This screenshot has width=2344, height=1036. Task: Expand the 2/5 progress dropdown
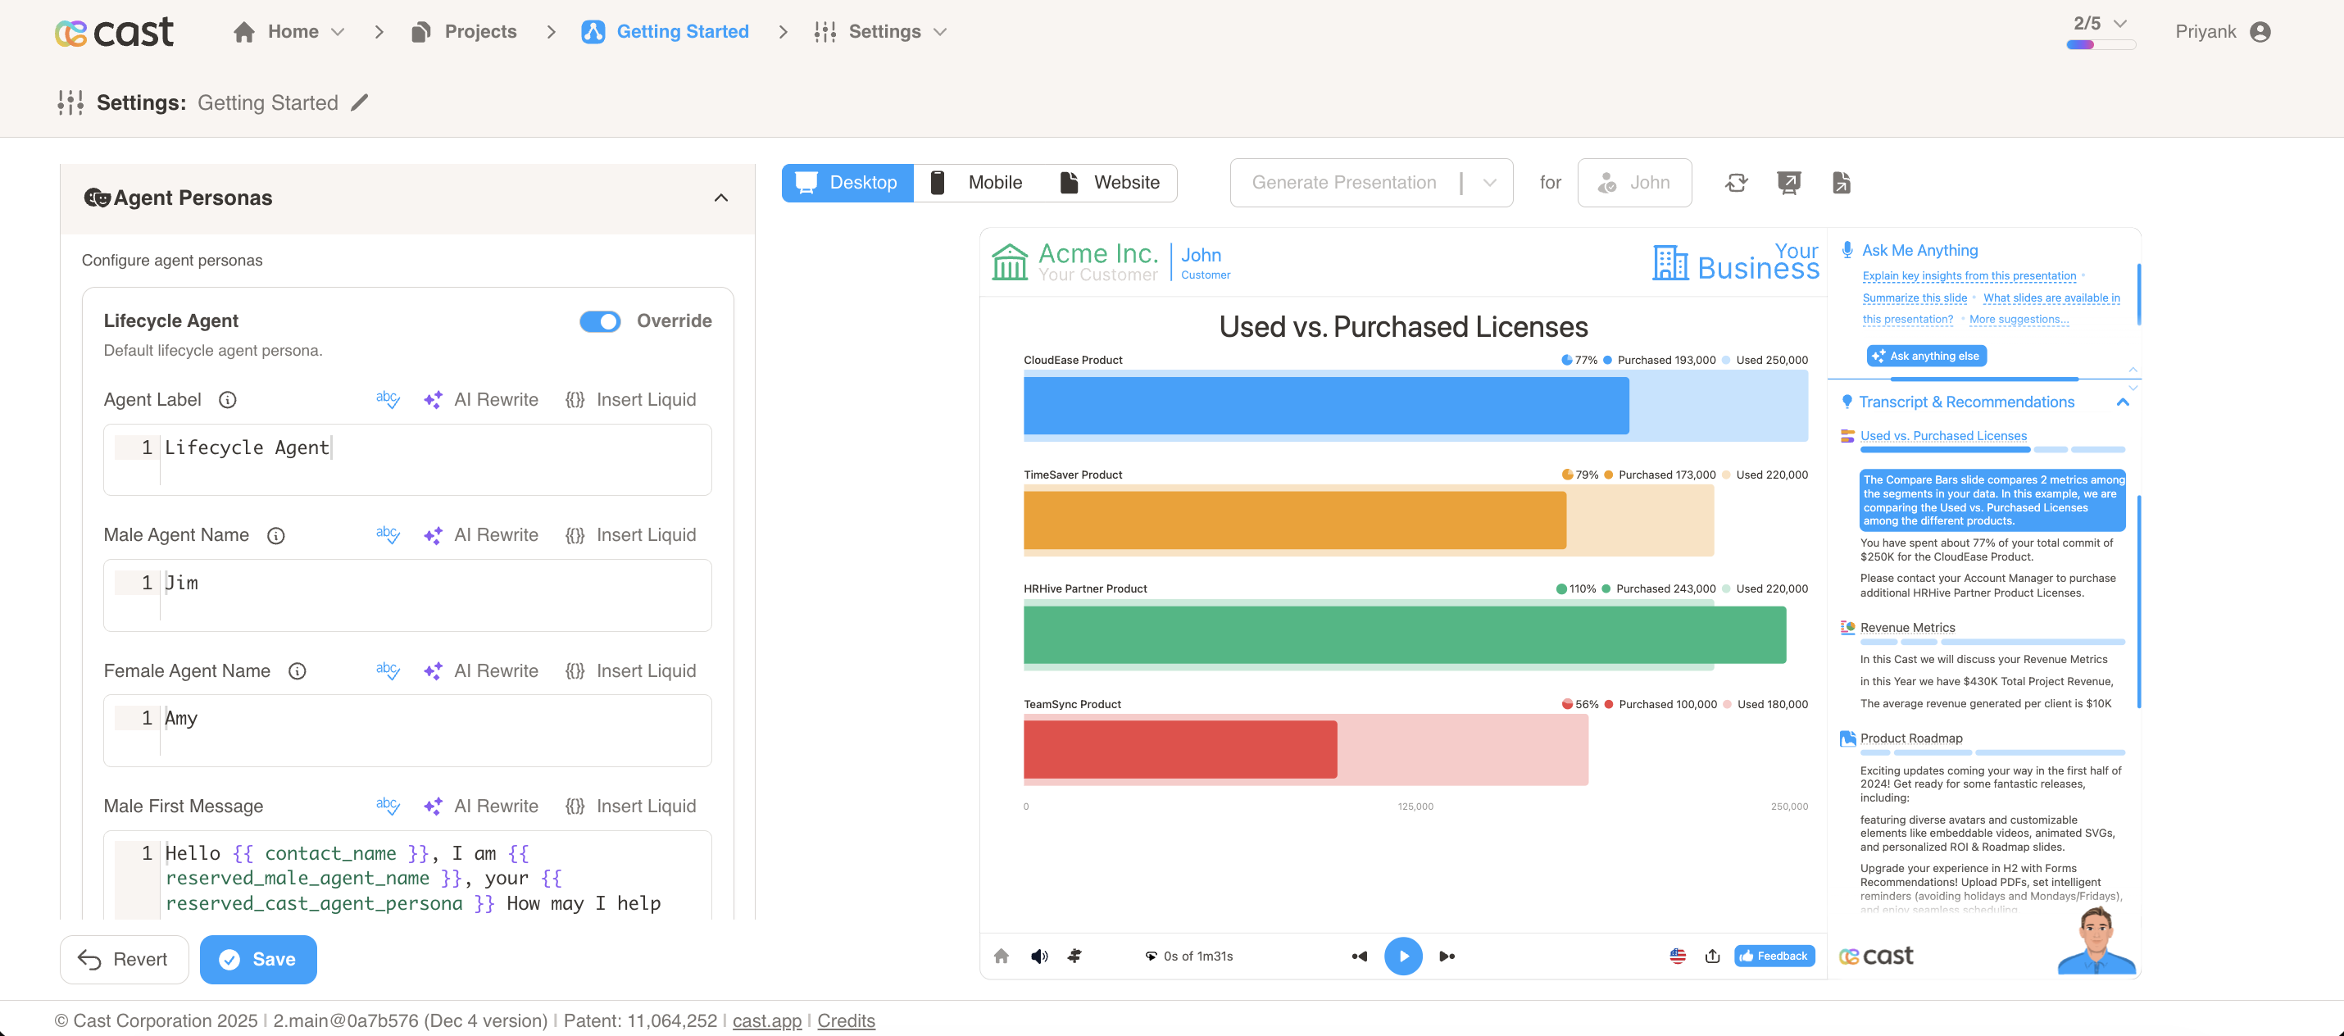[2120, 24]
